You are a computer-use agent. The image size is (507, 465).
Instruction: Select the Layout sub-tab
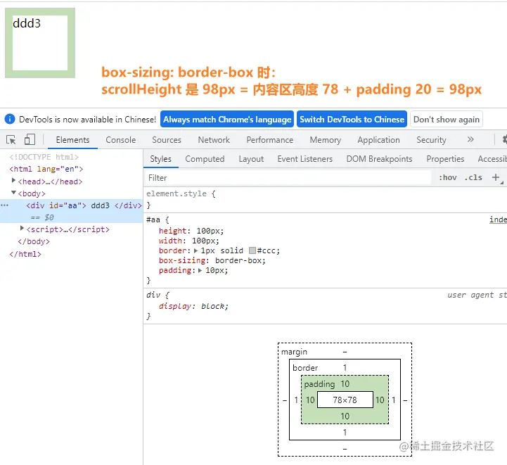click(251, 159)
